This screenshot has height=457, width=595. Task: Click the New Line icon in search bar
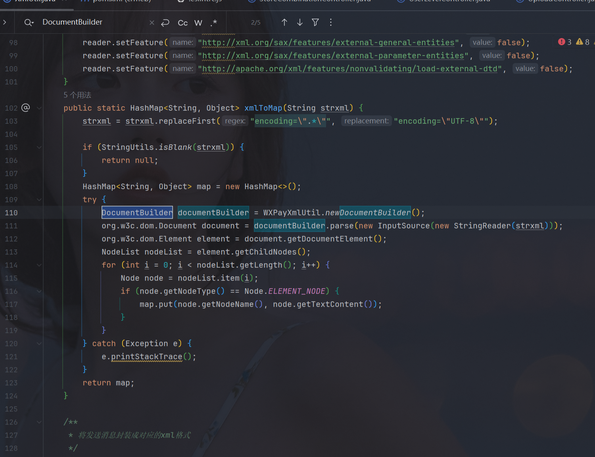[165, 23]
